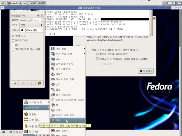Screen dimensions: 182x136
Task: Check 사용자가 이 열쇠글을 입력하여야 합니다(R)
Action: point(97,59)
